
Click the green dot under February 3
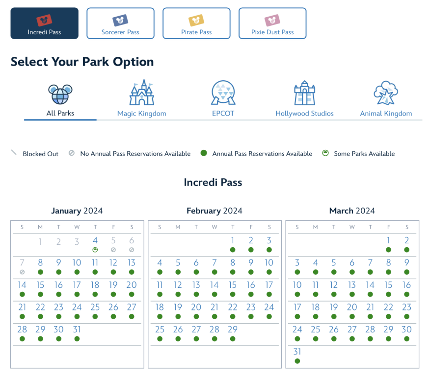coord(269,250)
